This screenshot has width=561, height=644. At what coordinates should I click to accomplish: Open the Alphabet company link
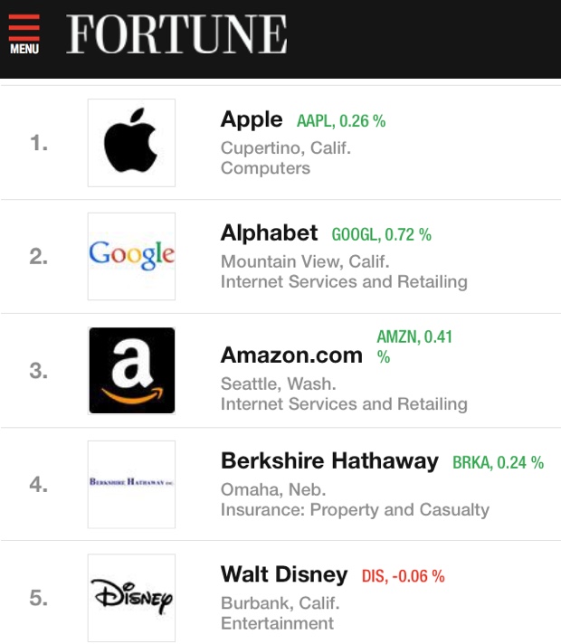tap(269, 233)
